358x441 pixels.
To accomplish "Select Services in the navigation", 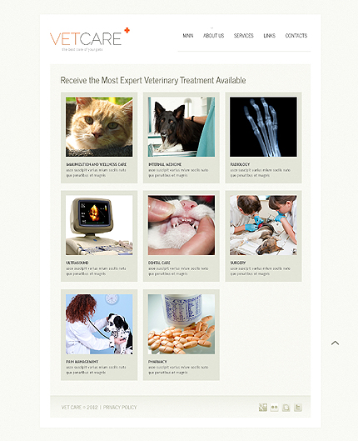I will pos(243,36).
